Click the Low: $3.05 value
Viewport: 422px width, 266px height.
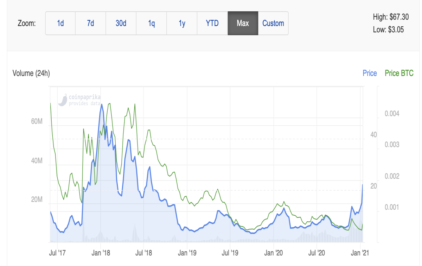click(x=388, y=30)
